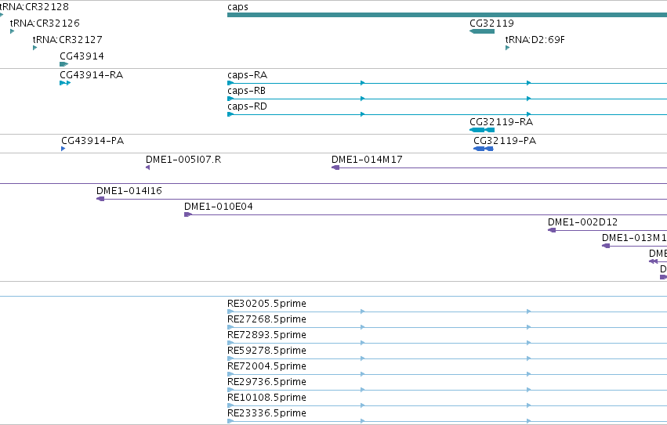Select the CG43914 gene glyph

click(63, 64)
